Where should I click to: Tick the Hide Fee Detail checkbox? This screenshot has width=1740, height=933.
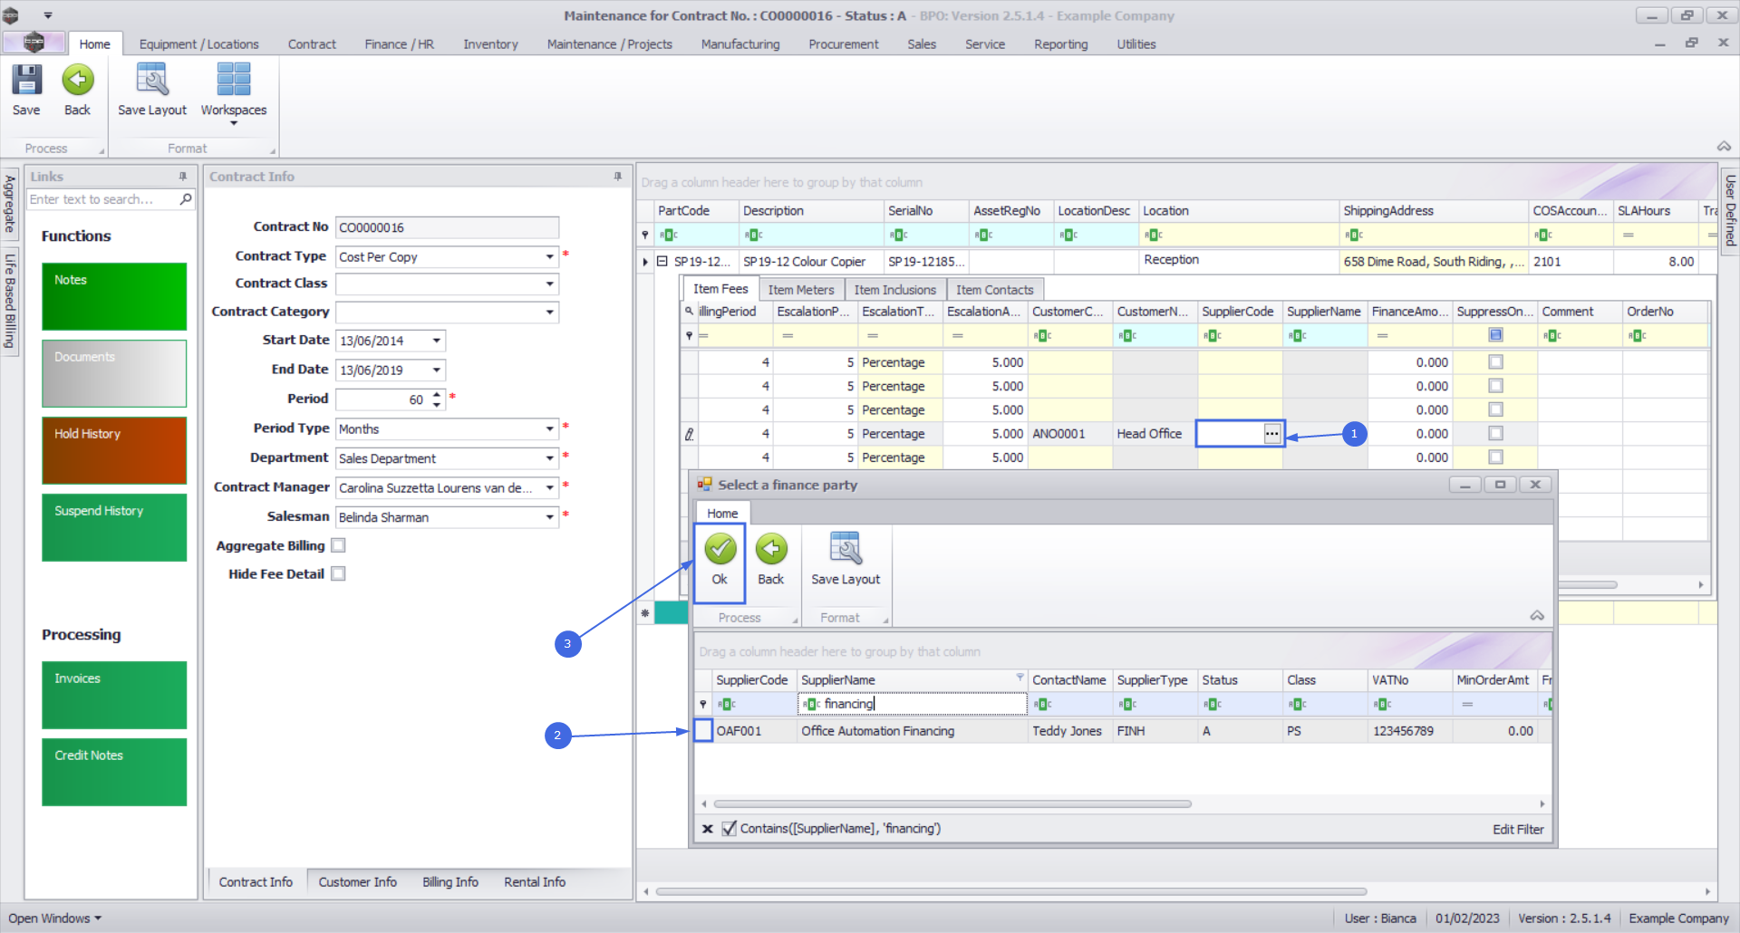pyautogui.click(x=338, y=574)
